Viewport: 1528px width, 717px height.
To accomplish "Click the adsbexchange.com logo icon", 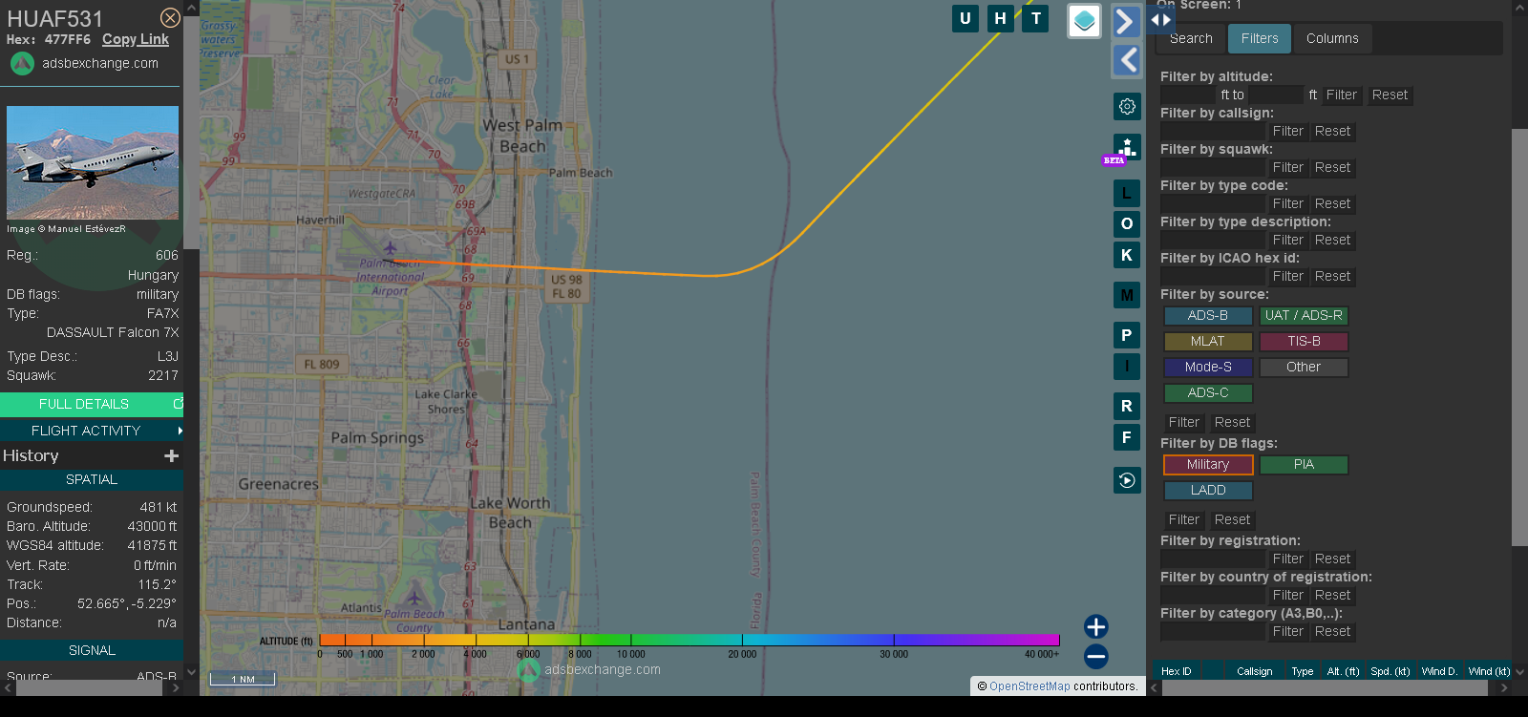I will click(x=22, y=63).
